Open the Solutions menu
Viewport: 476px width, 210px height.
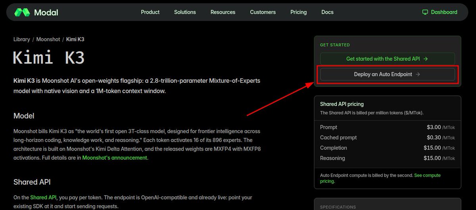(x=185, y=12)
